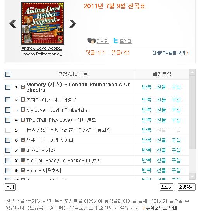Share via the Twitter bird icon
This screenshot has width=199, height=213.
pyautogui.click(x=116, y=41)
